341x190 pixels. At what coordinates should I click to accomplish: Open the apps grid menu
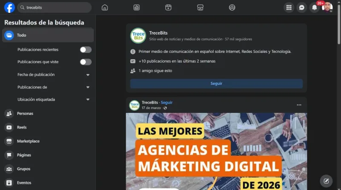(289, 8)
